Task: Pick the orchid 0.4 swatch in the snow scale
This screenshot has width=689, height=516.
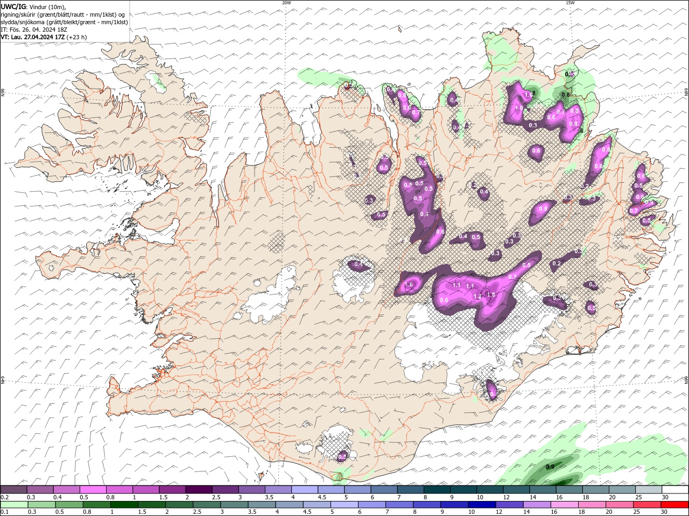Action: pyautogui.click(x=66, y=490)
